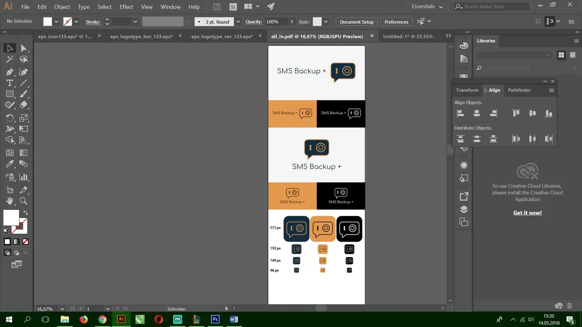Click the Get it now! link
Screen dimensions: 582x327
tap(527, 213)
